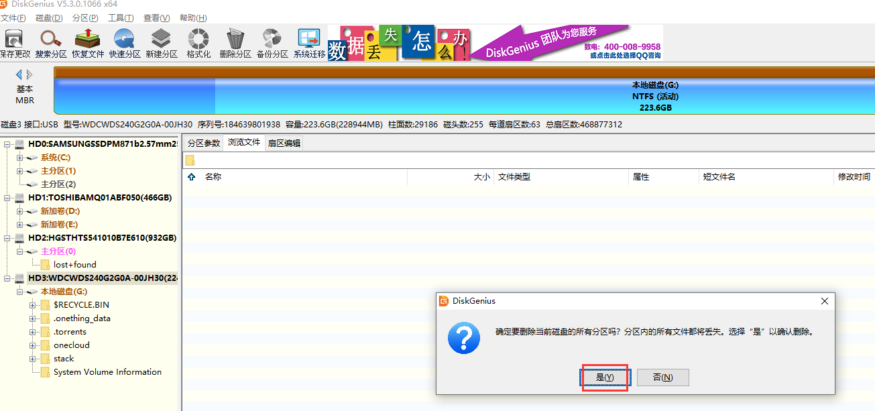Screen dimensions: 875x411
Task: Select HD1:TOSHIBA disk (466GB)
Action: coord(100,198)
